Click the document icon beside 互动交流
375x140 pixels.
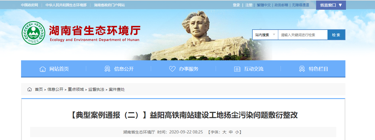click(x=237, y=69)
